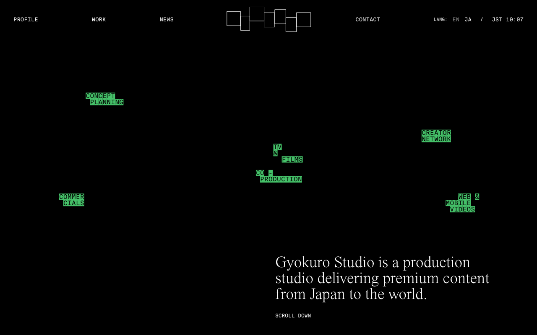Open the CONTACT page
The height and width of the screenshot is (335, 537).
tap(368, 20)
